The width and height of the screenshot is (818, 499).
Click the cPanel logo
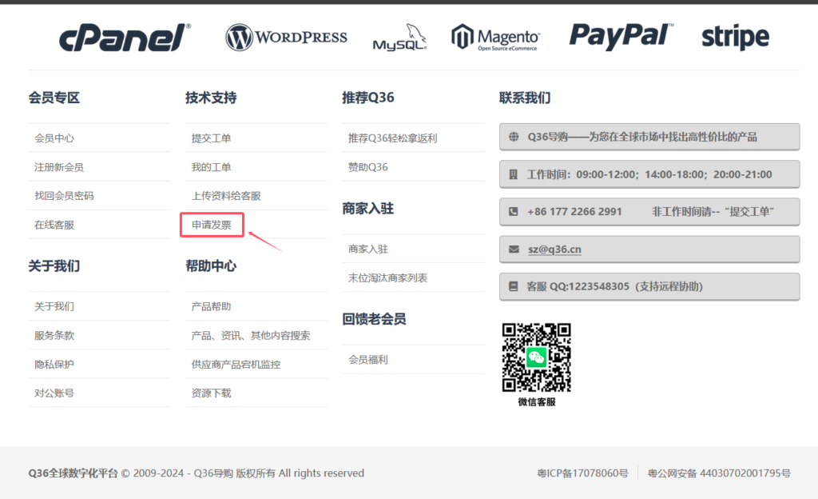(125, 38)
